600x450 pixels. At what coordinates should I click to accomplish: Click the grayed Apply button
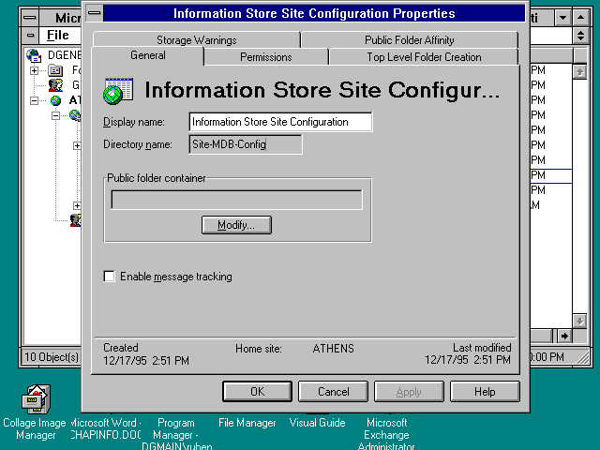(409, 392)
